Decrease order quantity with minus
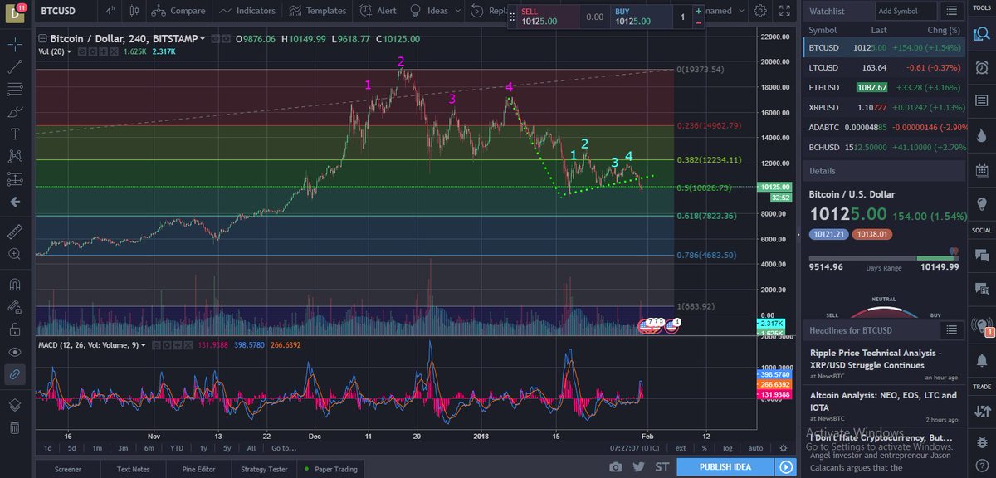This screenshot has width=996, height=478. (x=699, y=22)
